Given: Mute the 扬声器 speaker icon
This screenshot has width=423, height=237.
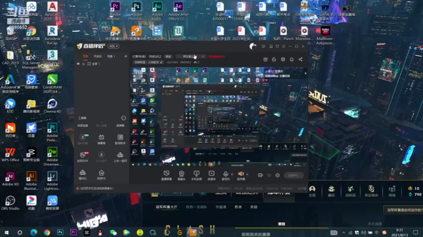Looking at the screenshot, I should pyautogui.click(x=241, y=174).
